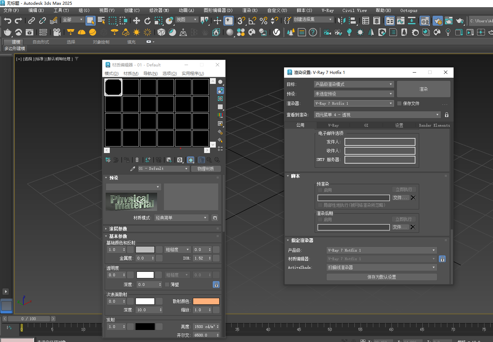Click the V-Ray sun light icon
Screen dimensions: 493x342
coord(137,32)
